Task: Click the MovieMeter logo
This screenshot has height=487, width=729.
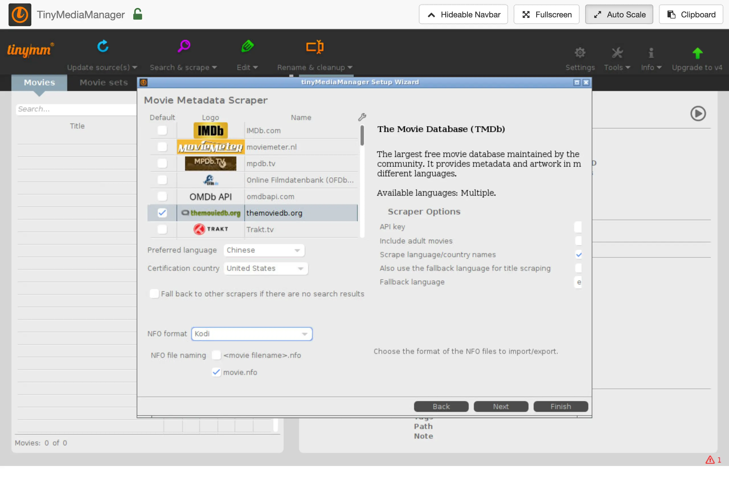Action: point(210,147)
